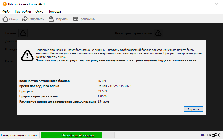Screen dimensions: 223x139
Task: Click the Баланс heading
Action: click(11, 33)
